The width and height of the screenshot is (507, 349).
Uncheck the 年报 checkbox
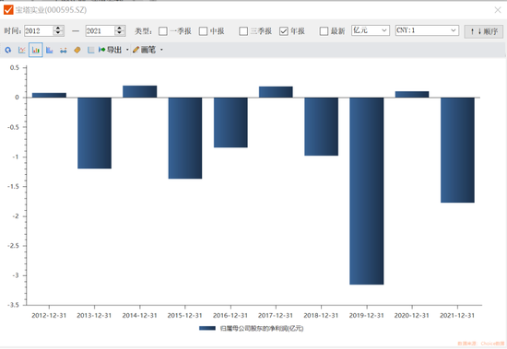pyautogui.click(x=284, y=31)
